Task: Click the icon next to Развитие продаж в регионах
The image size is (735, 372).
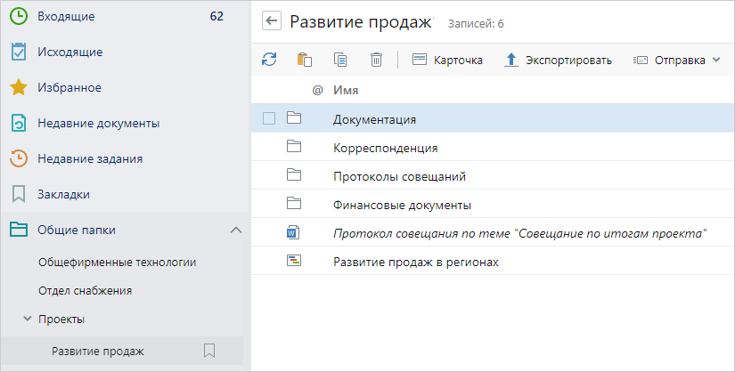Action: coord(293,262)
